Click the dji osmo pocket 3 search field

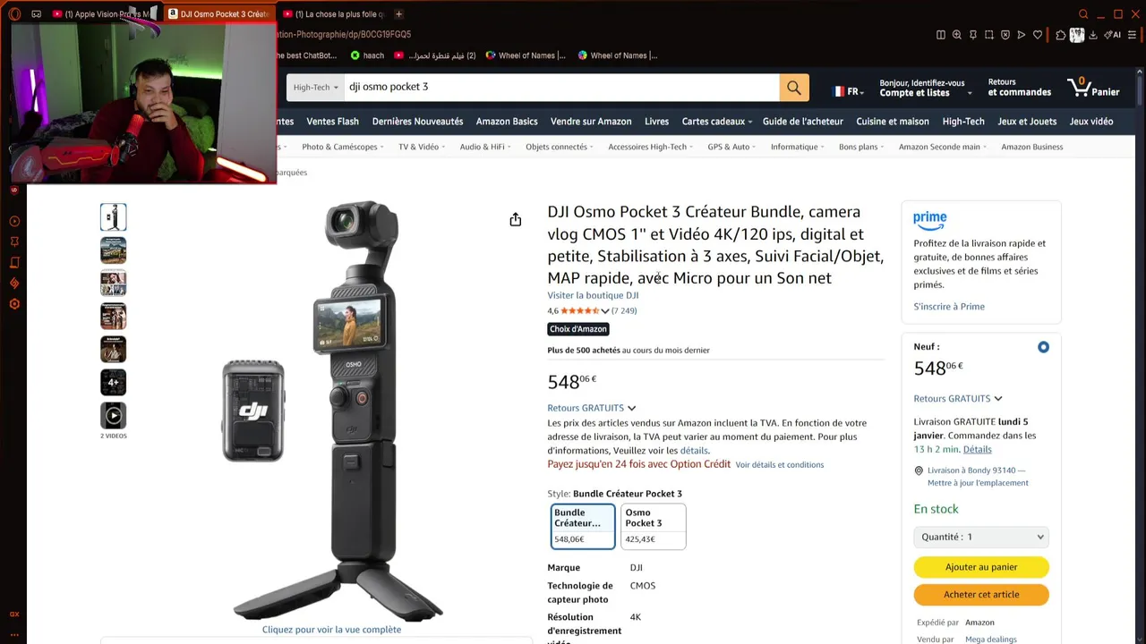(561, 87)
